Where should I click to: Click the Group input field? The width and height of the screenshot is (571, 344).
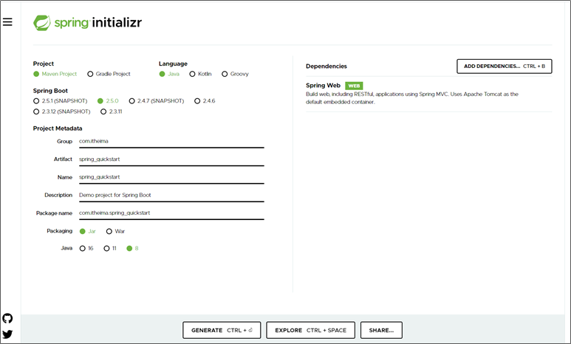171,141
